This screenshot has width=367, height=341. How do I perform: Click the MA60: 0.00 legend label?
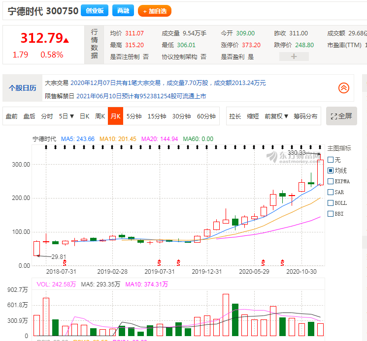tap(198, 139)
